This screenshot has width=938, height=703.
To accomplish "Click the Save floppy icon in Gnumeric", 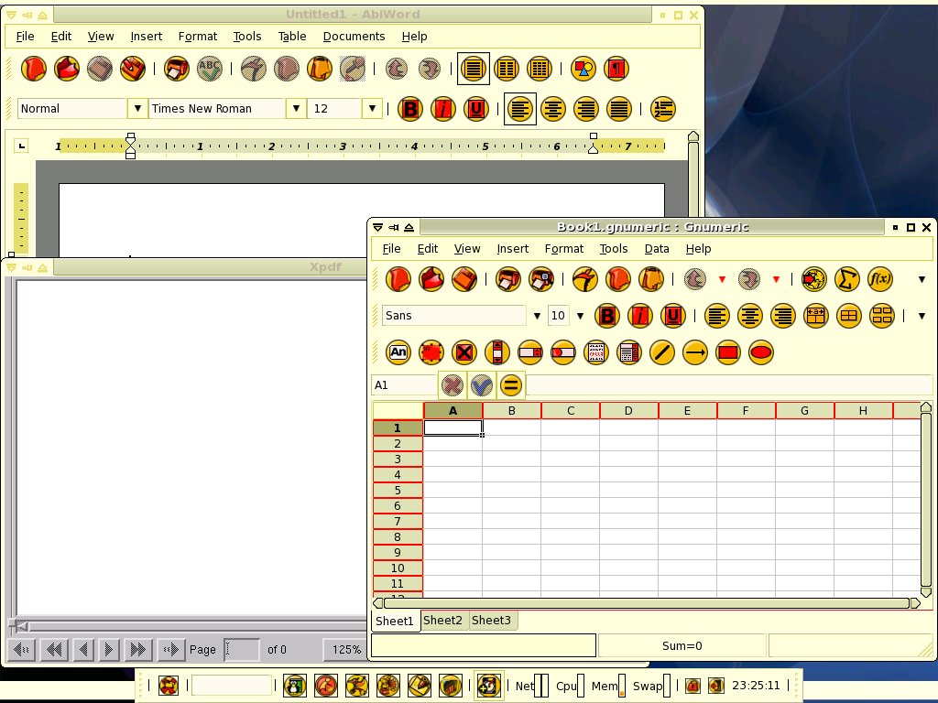I will point(464,279).
